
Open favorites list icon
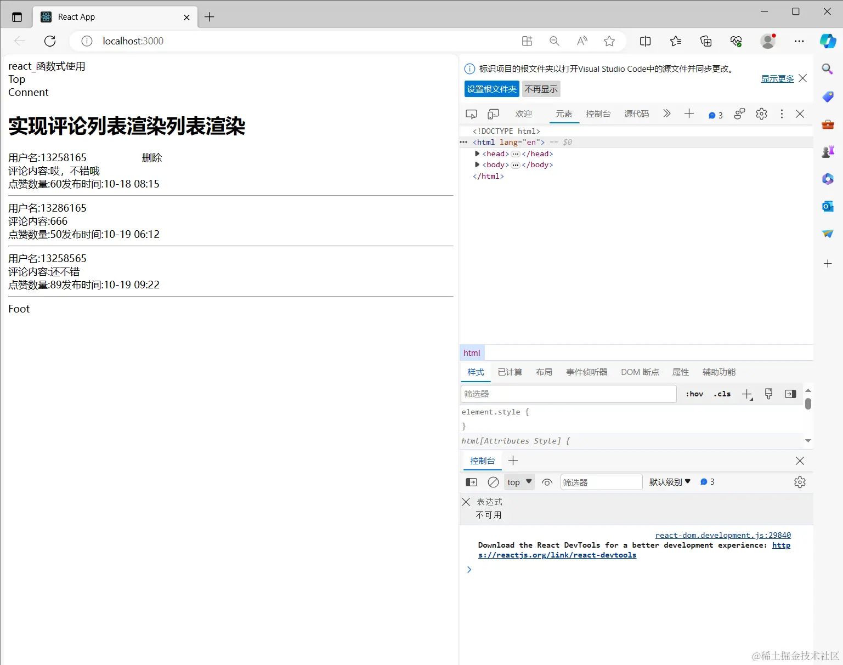coord(676,41)
